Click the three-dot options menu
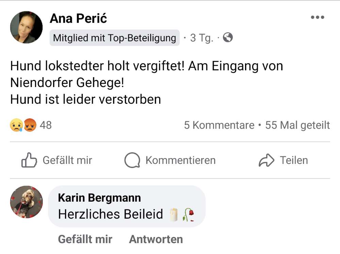Screen dimensions: 340x254 [317, 16]
